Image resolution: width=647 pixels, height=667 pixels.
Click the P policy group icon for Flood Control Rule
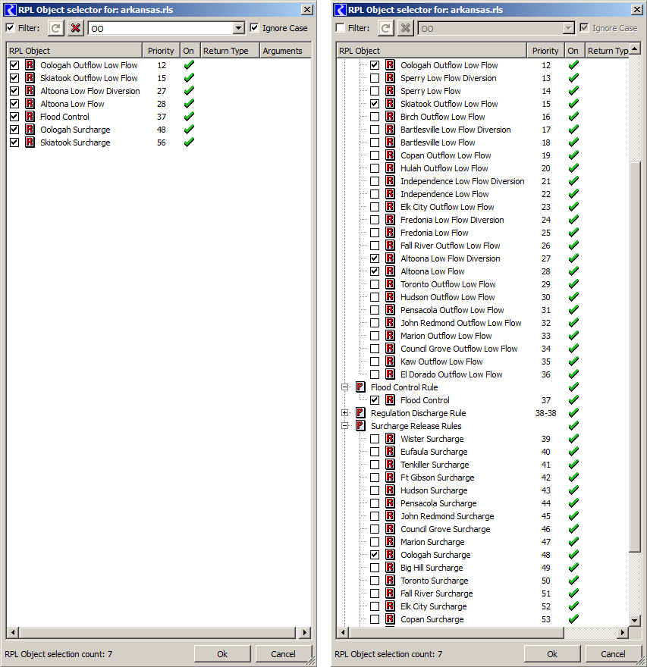[x=360, y=387]
